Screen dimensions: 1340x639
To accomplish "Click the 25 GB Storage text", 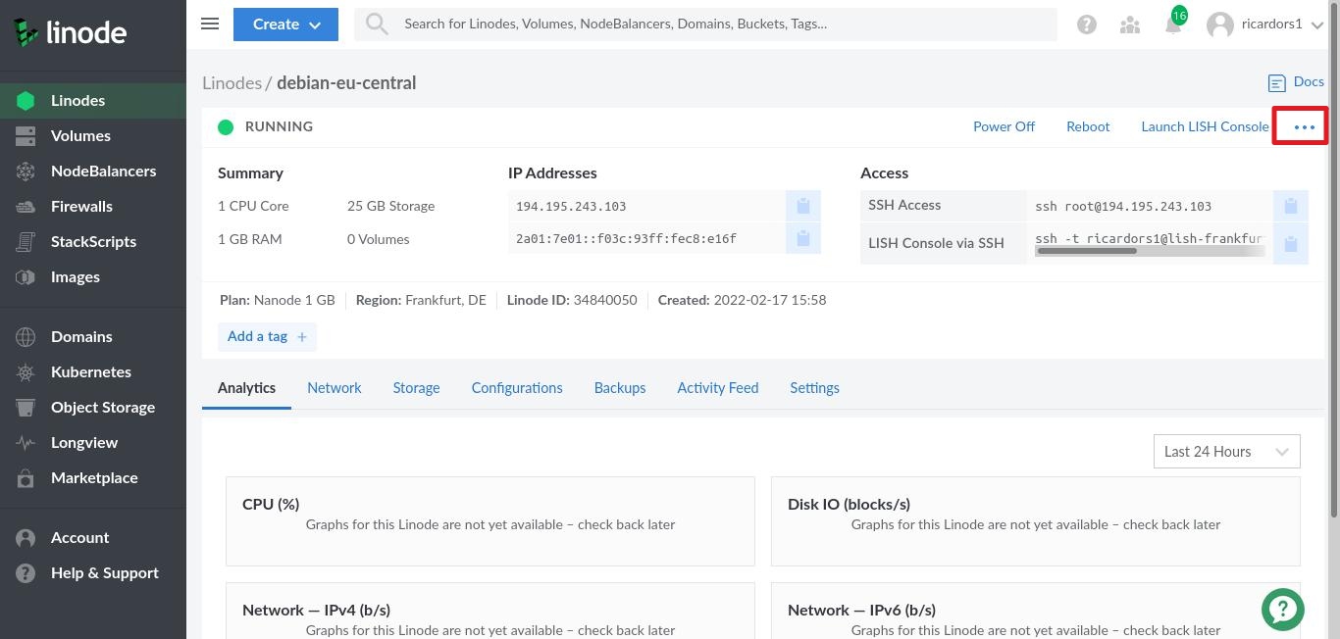I will 390,206.
